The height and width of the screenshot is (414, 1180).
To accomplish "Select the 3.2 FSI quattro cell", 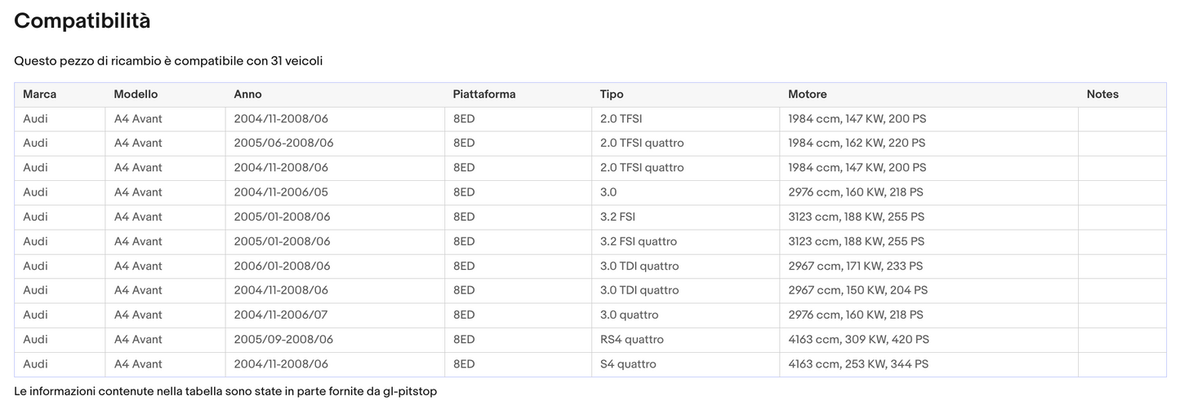I will [638, 242].
